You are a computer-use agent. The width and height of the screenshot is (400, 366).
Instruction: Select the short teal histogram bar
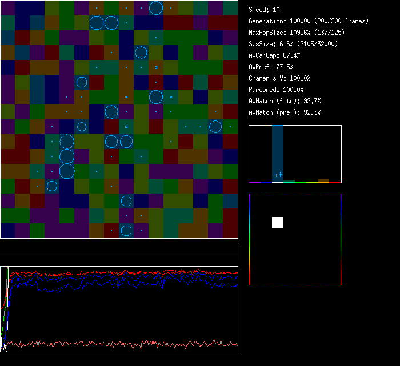tap(289, 181)
